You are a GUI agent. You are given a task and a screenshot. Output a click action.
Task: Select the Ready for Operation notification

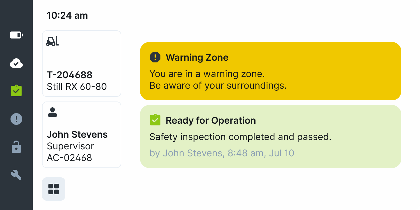click(271, 136)
